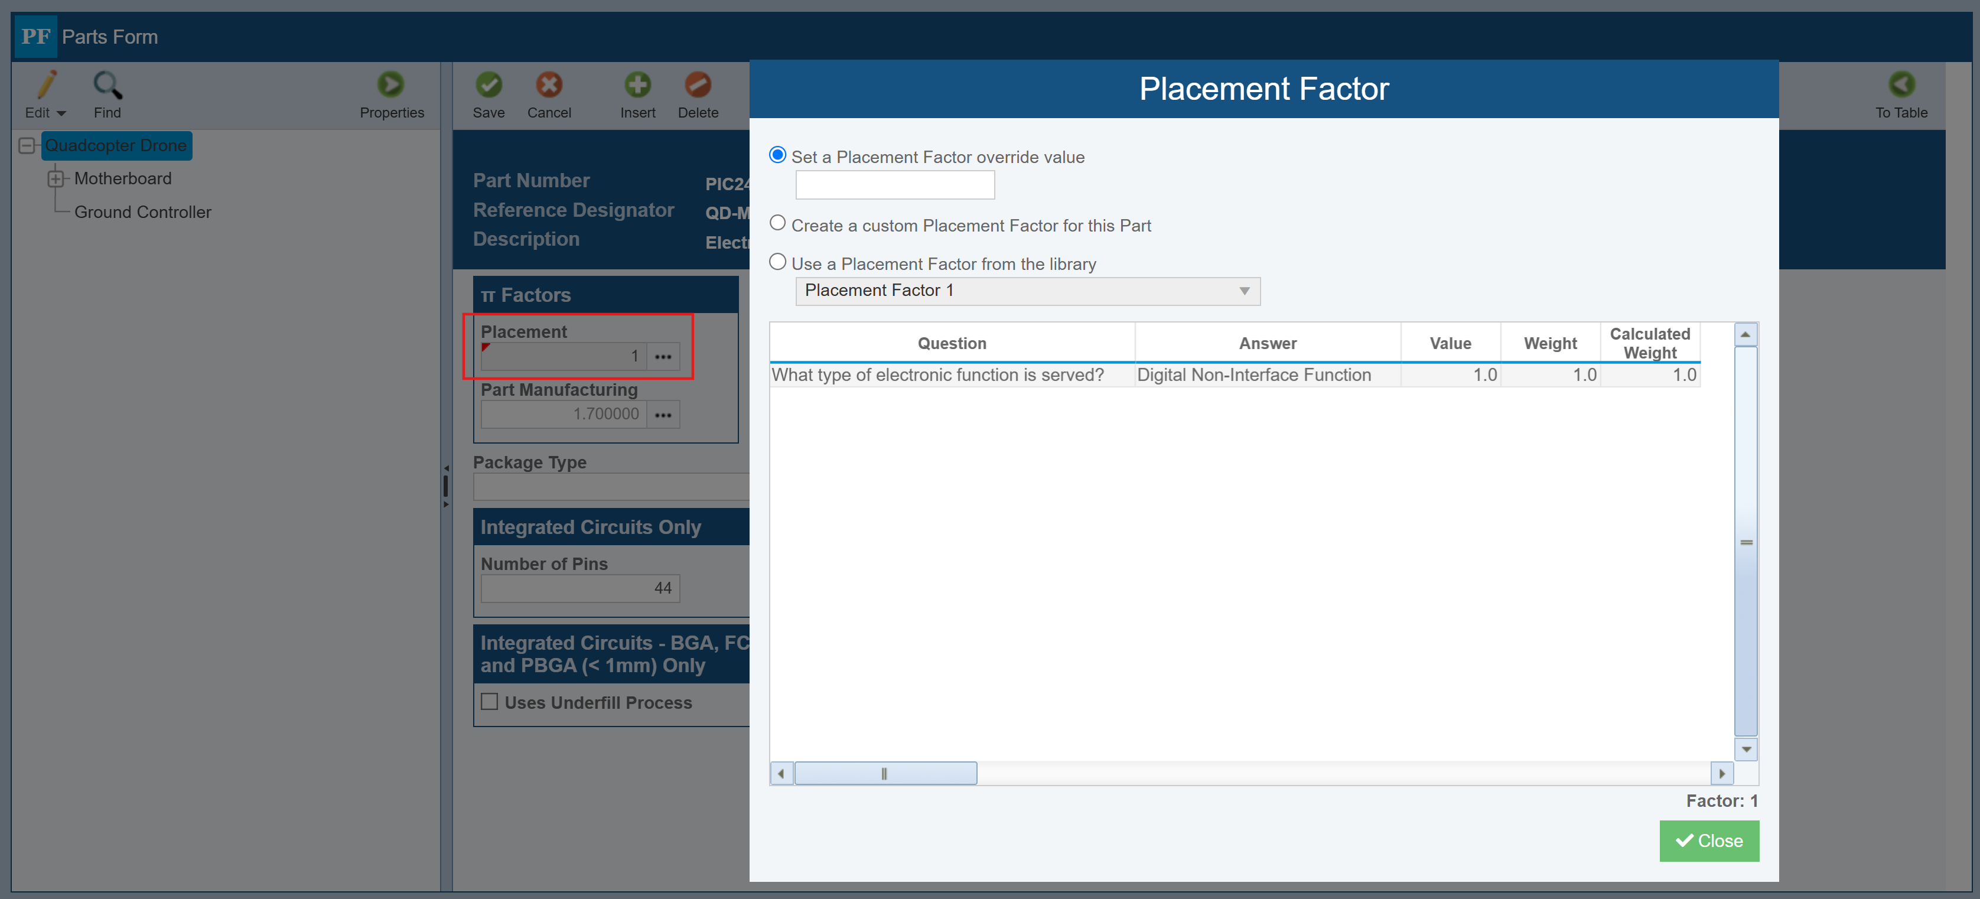Collapse the Quadcopter Drone tree node

click(x=26, y=145)
